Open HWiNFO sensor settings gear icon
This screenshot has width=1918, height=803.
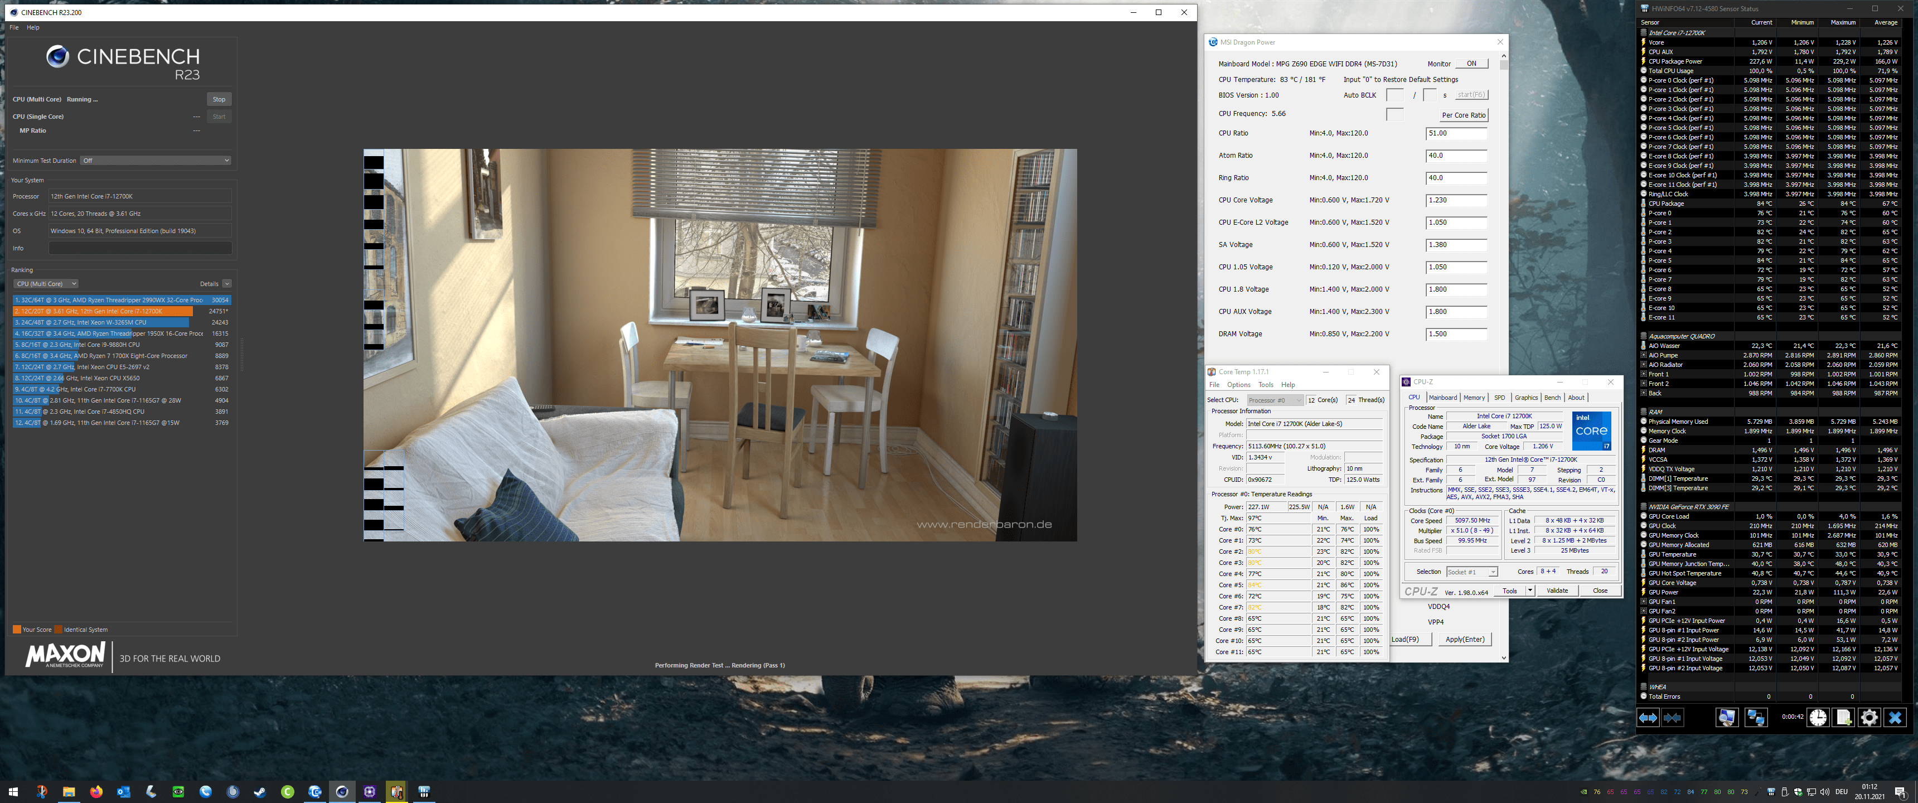point(1869,717)
